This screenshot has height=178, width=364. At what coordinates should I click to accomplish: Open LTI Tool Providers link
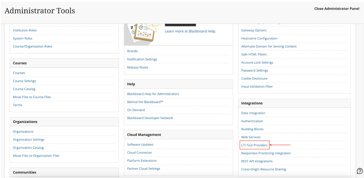tap(254, 145)
